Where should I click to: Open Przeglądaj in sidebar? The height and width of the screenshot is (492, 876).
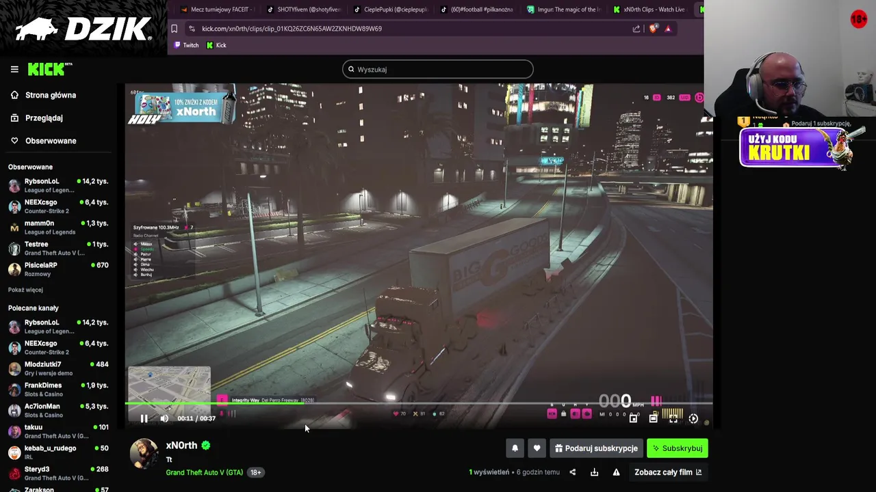pyautogui.click(x=37, y=118)
